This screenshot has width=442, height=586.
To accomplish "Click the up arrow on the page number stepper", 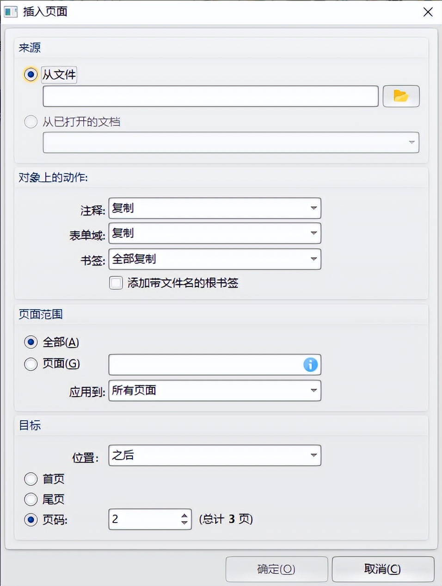I will (x=184, y=515).
